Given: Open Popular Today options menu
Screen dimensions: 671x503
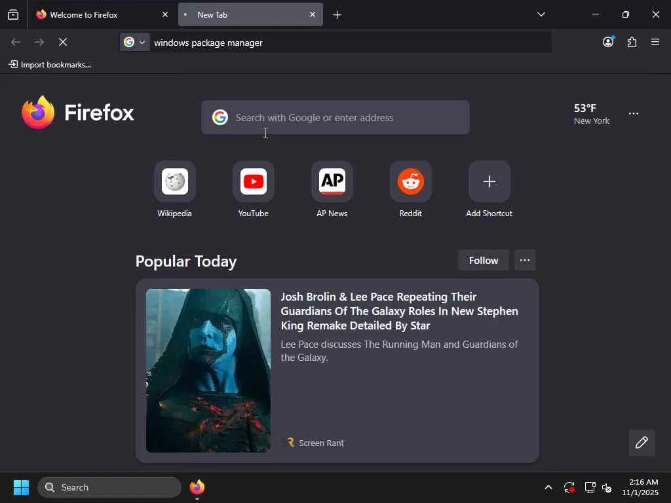Looking at the screenshot, I should point(525,260).
